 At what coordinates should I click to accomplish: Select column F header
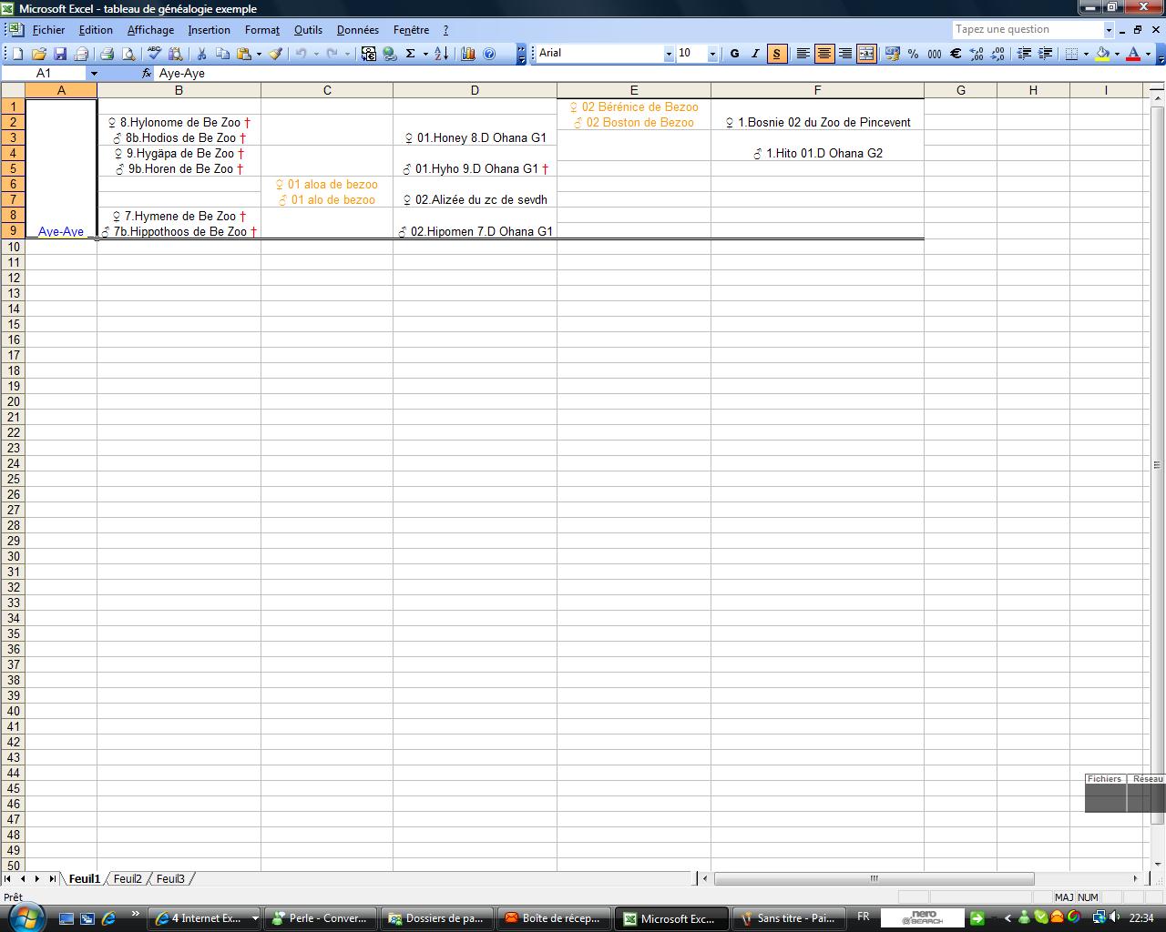pyautogui.click(x=817, y=90)
